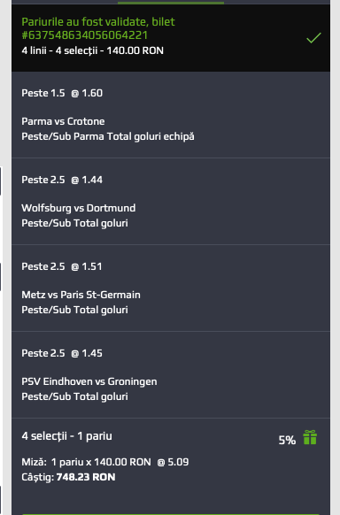
Task: Click the Peste 2.5 @ 1.51 selection
Action: click(62, 266)
